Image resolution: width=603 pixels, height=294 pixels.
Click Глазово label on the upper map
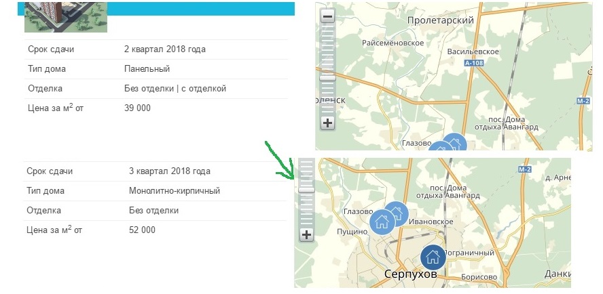click(x=417, y=143)
